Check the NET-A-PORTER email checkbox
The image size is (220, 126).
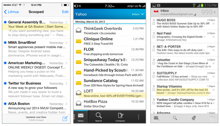(x=154, y=50)
